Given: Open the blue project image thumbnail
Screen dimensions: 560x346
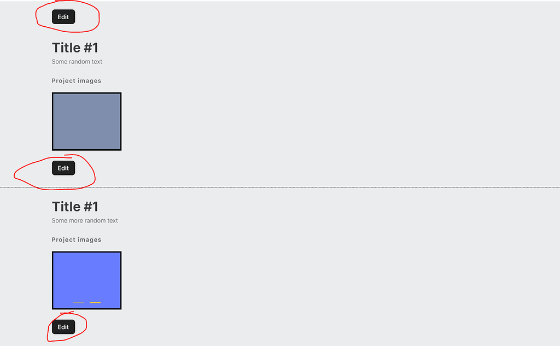Looking at the screenshot, I should click(86, 280).
